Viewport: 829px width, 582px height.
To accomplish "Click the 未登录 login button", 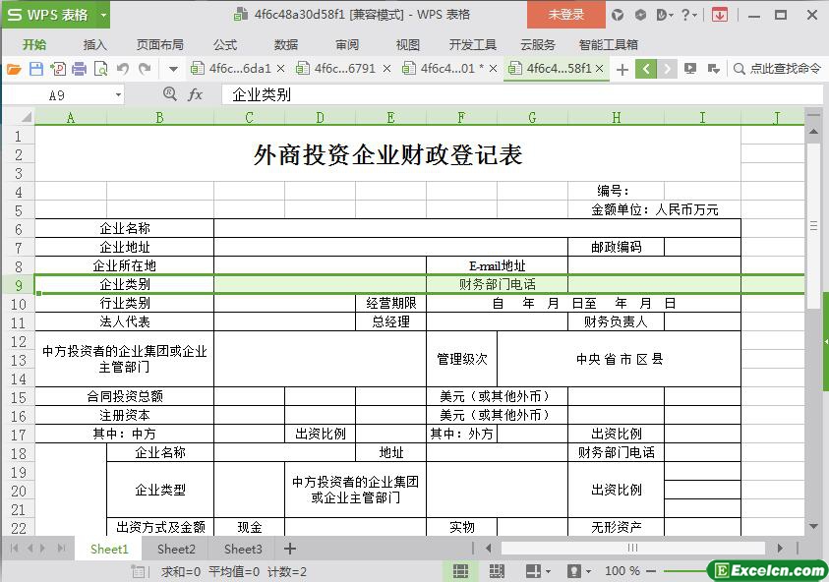I will coord(565,15).
